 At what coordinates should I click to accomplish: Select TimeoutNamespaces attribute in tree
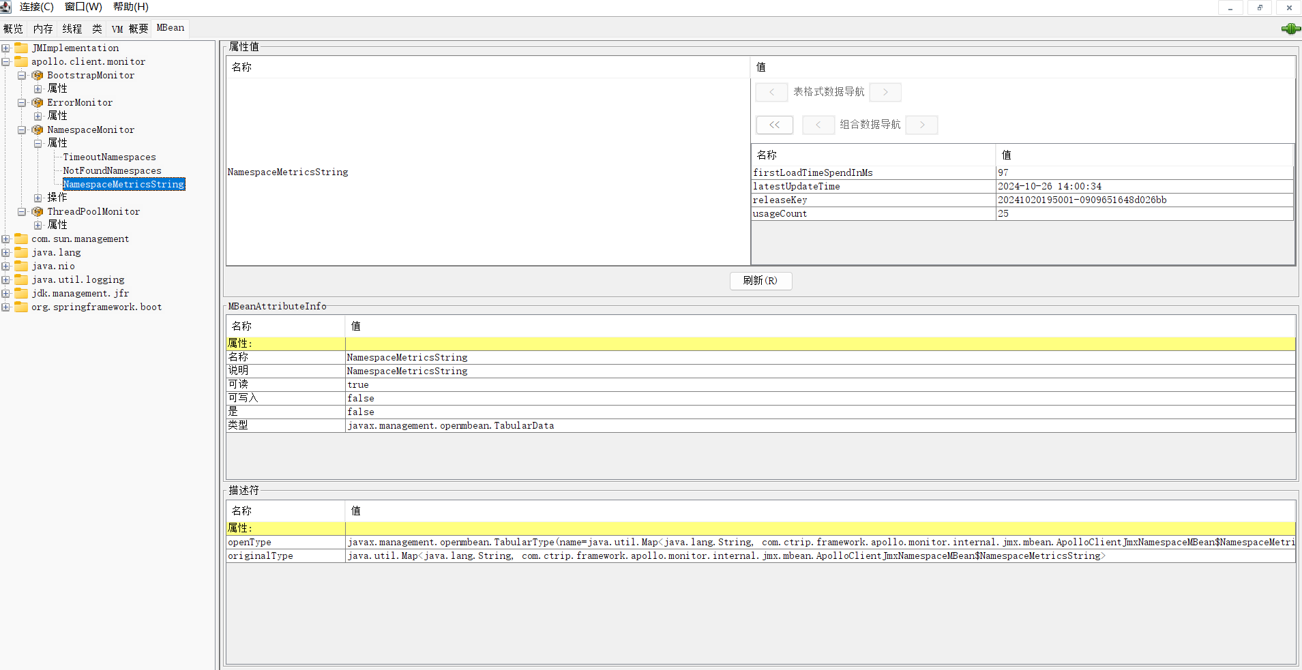(x=109, y=157)
